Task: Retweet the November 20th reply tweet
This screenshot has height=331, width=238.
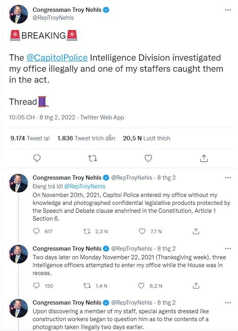Action: point(88,231)
